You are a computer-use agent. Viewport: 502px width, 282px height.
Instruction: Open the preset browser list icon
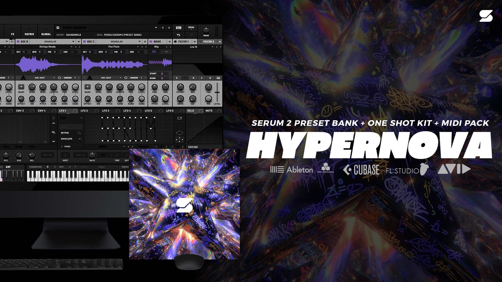click(179, 28)
